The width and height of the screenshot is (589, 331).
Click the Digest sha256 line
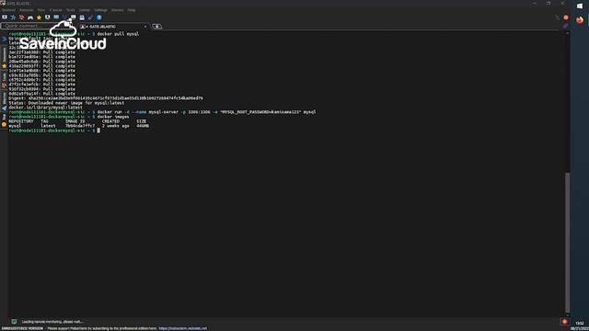106,98
